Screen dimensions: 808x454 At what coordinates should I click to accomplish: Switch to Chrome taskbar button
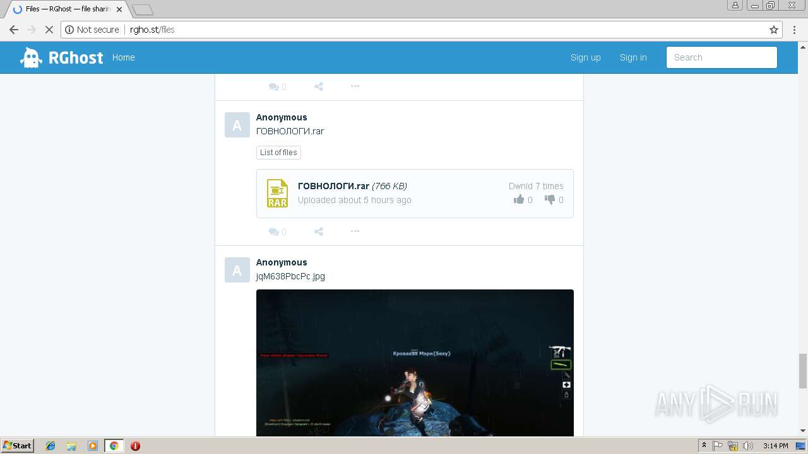(114, 446)
